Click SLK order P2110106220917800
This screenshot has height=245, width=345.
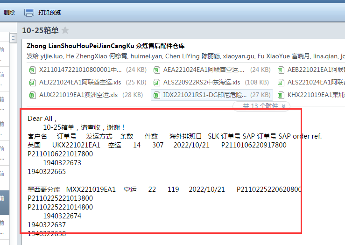[x=254, y=145]
